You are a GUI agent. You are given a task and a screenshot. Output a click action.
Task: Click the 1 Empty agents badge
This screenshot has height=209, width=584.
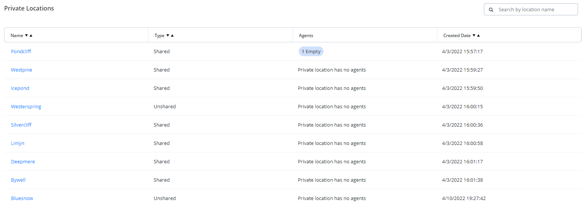click(311, 52)
